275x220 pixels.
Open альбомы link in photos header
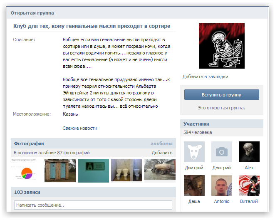pos(161,143)
